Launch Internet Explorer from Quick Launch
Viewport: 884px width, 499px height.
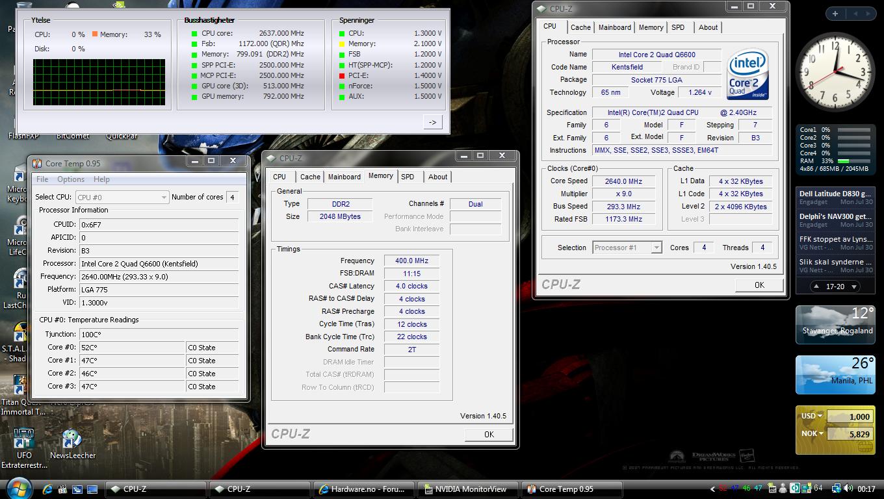tap(47, 489)
